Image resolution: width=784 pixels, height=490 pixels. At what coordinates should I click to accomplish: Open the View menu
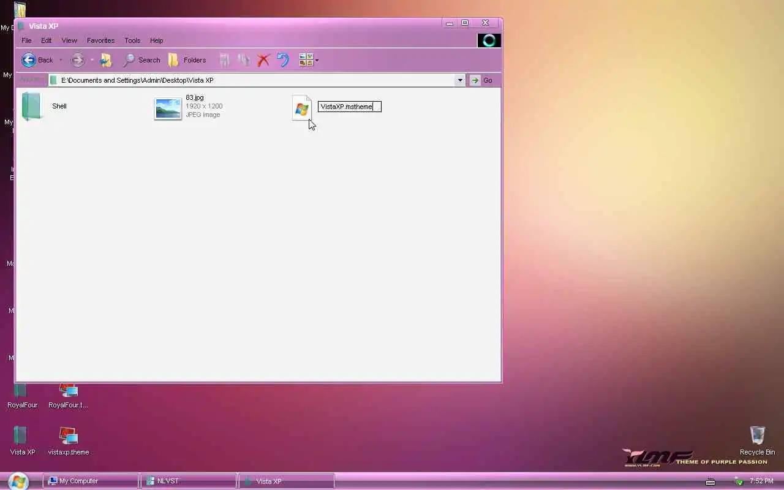[69, 40]
